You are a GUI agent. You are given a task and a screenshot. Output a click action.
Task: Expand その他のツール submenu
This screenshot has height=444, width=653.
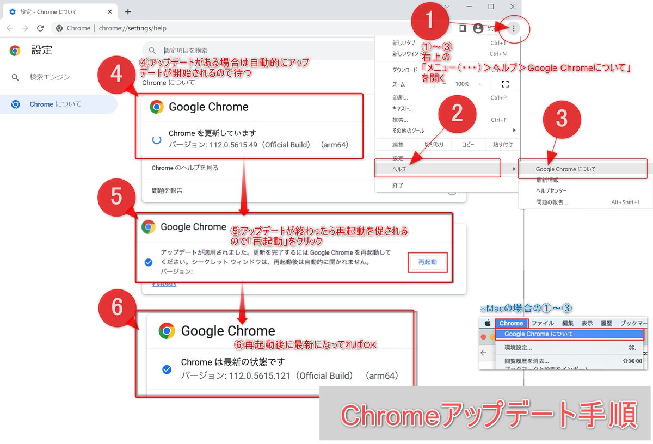coord(448,131)
